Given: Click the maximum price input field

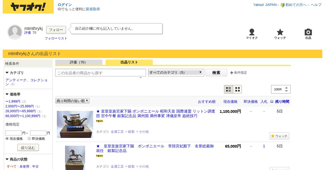Looking at the screenshot, I should click(x=38, y=133).
